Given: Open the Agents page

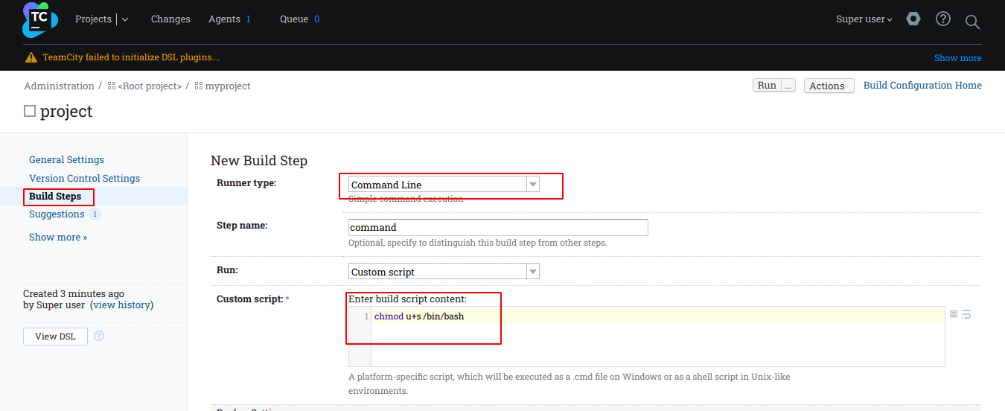Looking at the screenshot, I should 224,19.
